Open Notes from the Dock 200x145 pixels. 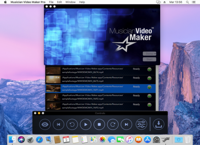click(75, 139)
